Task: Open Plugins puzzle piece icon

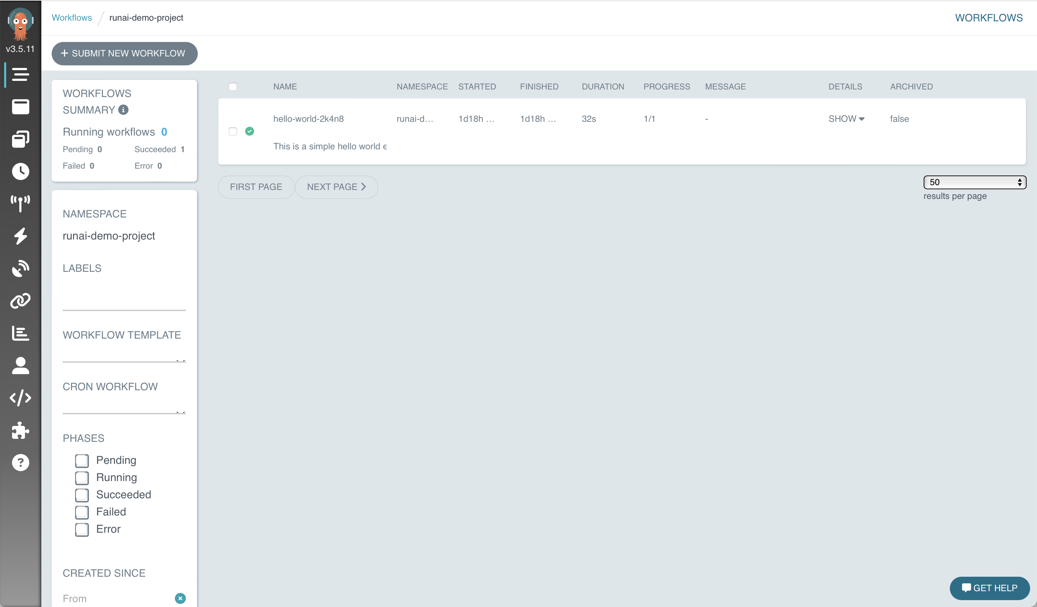Action: click(20, 430)
